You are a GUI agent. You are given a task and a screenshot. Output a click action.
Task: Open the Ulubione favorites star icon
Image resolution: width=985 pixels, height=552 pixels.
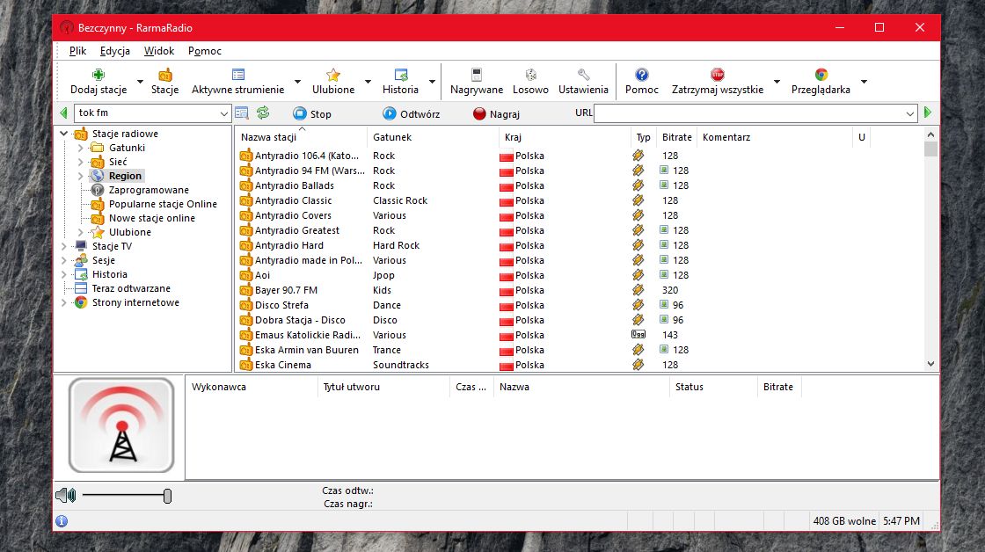pyautogui.click(x=333, y=75)
